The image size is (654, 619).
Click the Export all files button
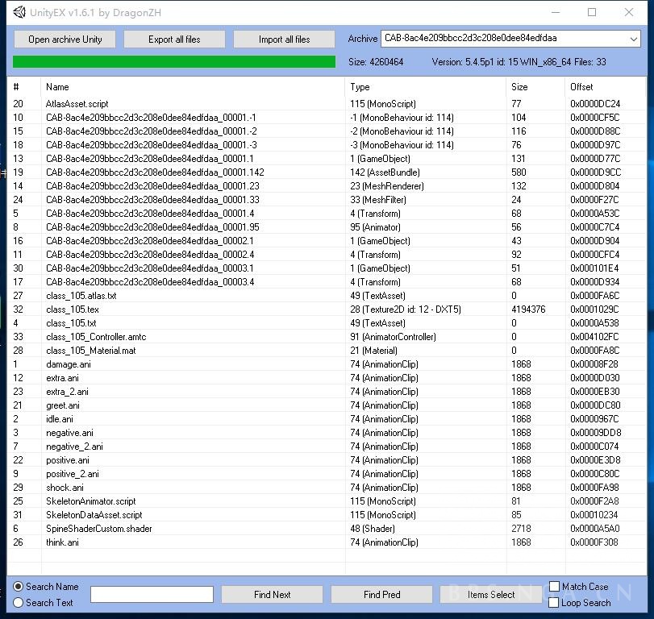[174, 39]
